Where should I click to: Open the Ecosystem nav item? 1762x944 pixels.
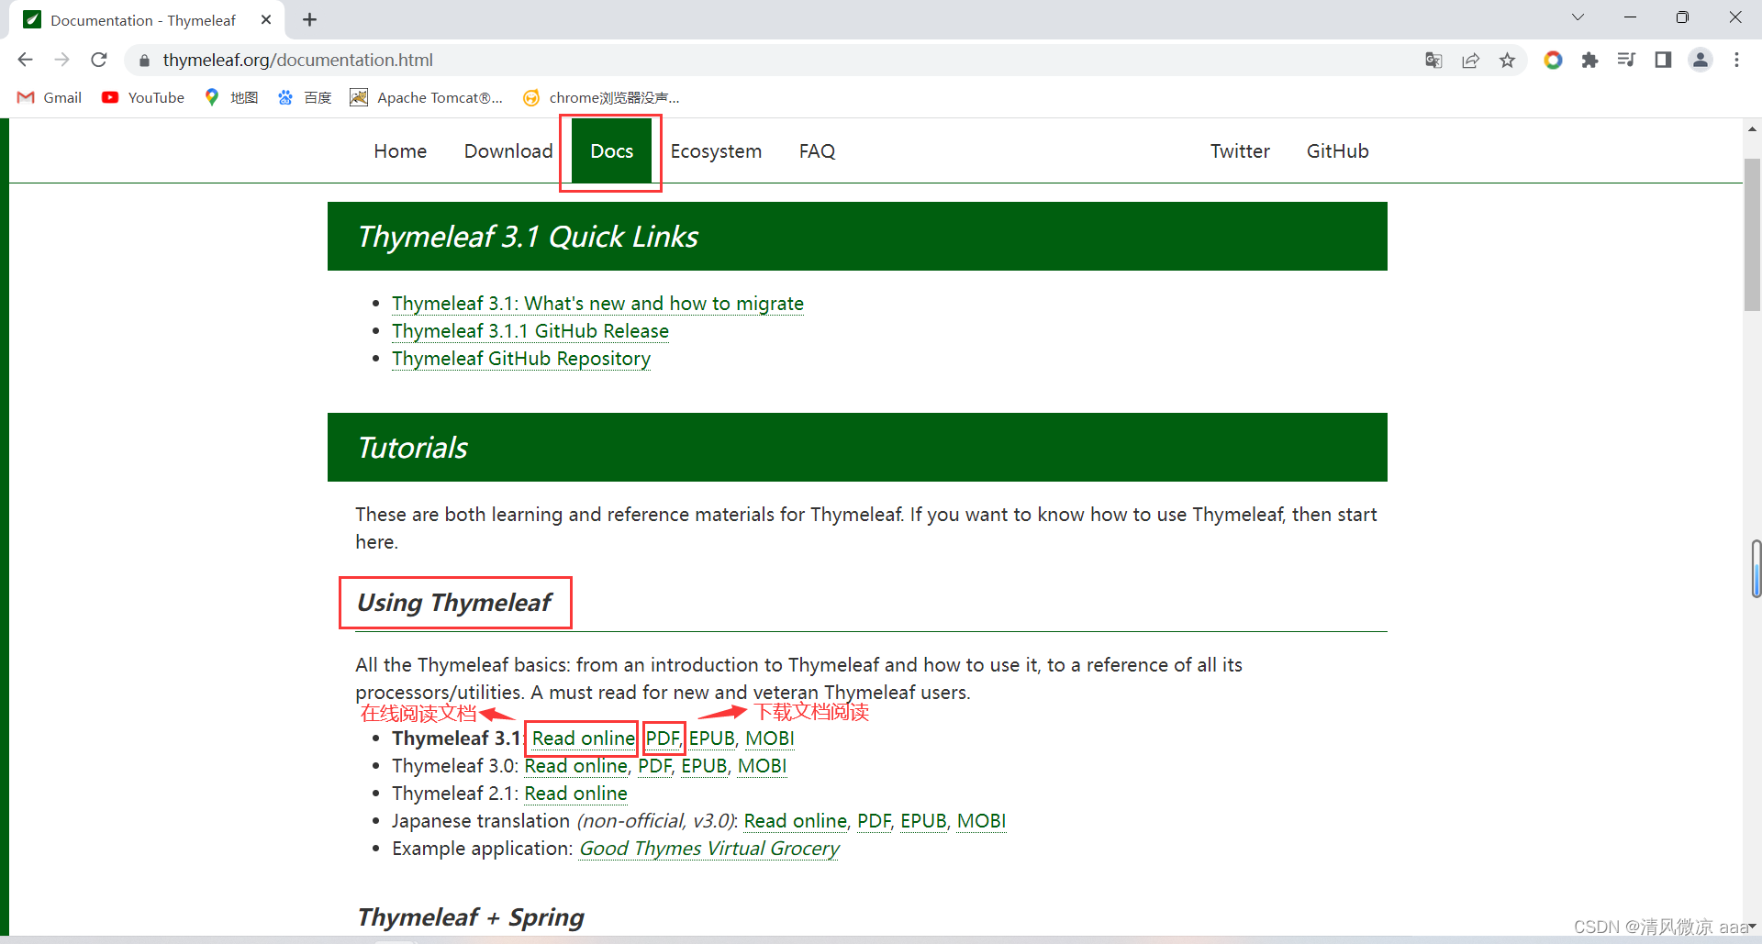point(716,151)
